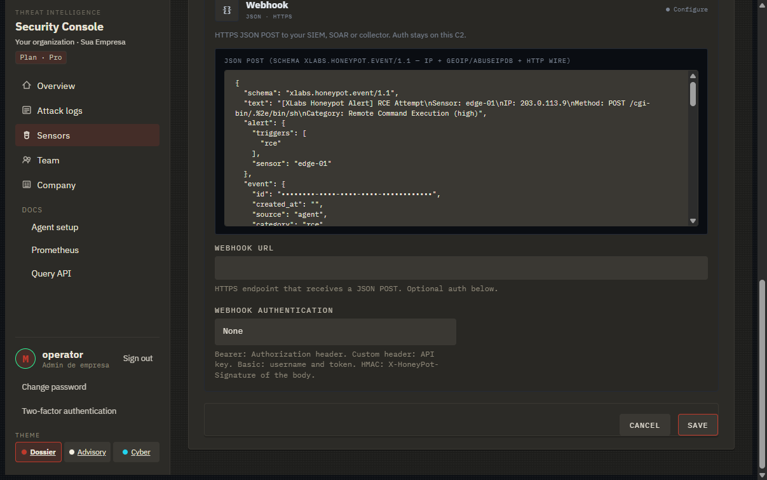Click the "schema" line in JSON
The image size is (767, 480).
(321, 93)
